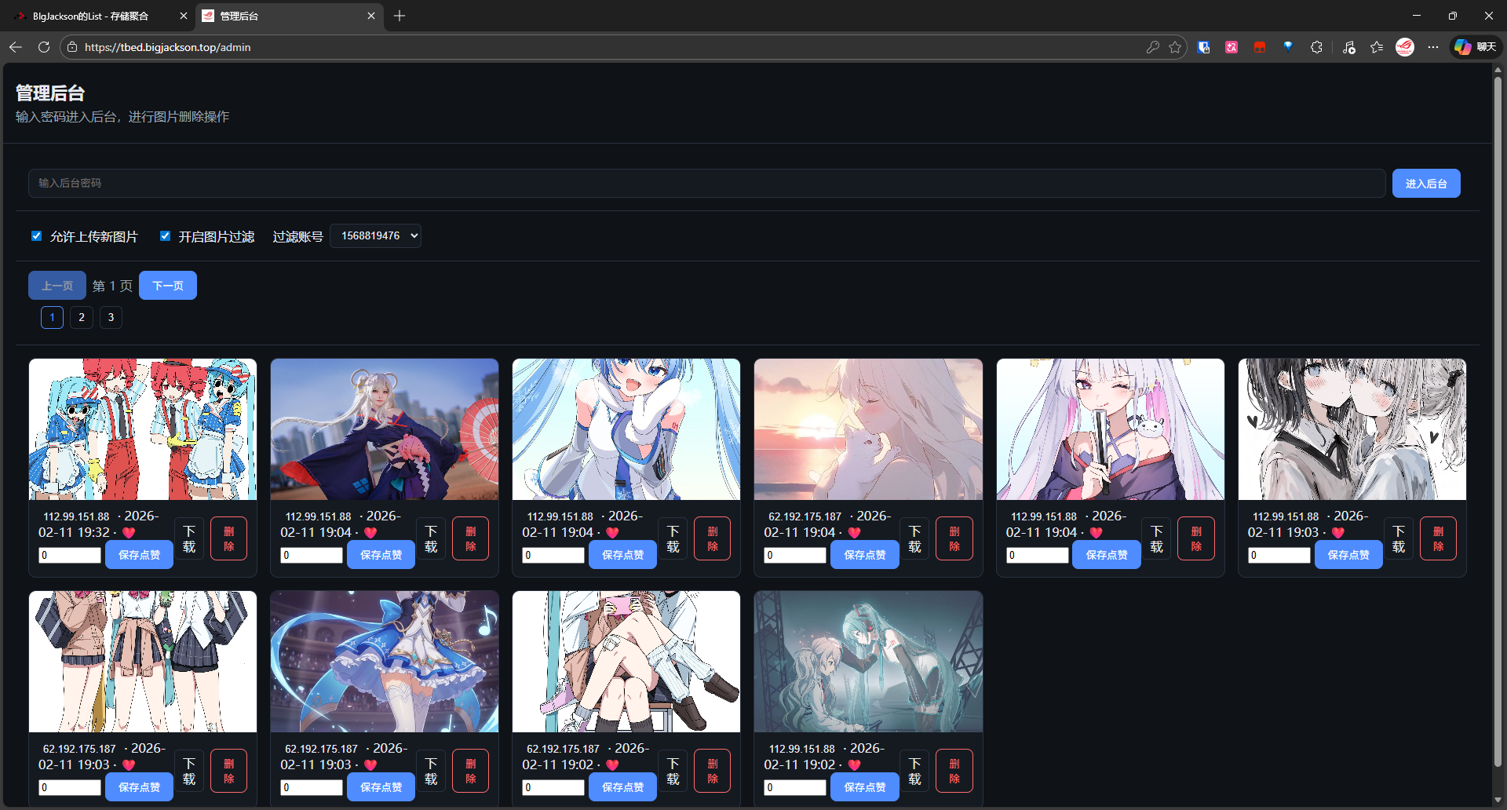Uncheck the allow new image upload checkbox
Image resolution: width=1507 pixels, height=810 pixels.
36,236
